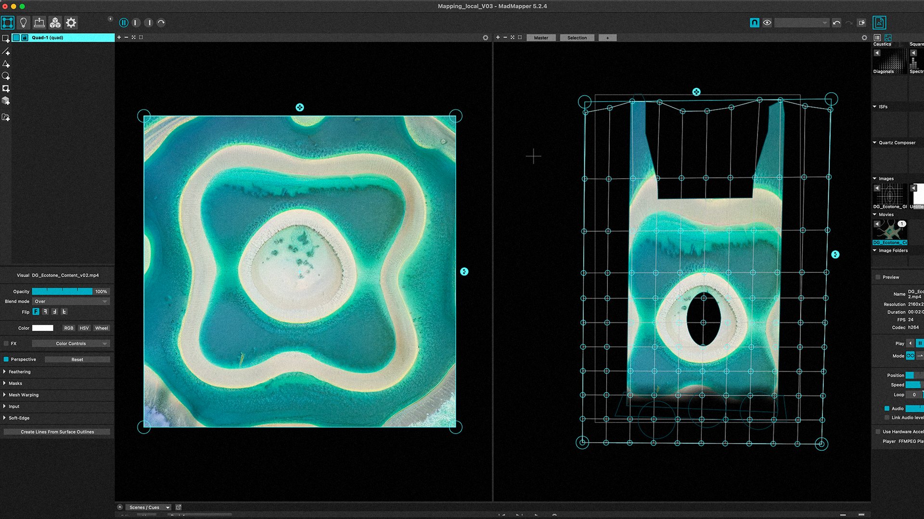
Task: Add a new 3D object surface
Action: pos(6,101)
